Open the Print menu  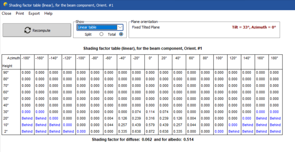20,13
